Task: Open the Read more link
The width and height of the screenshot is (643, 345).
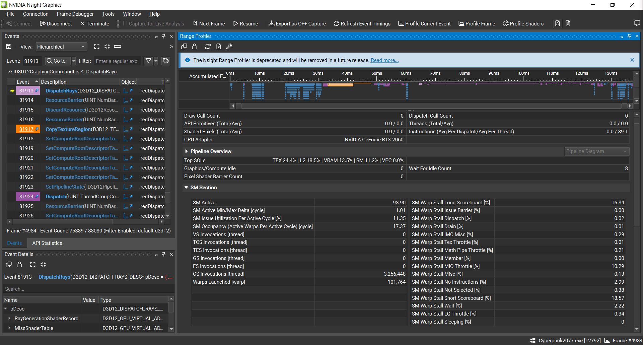Action: coord(384,60)
